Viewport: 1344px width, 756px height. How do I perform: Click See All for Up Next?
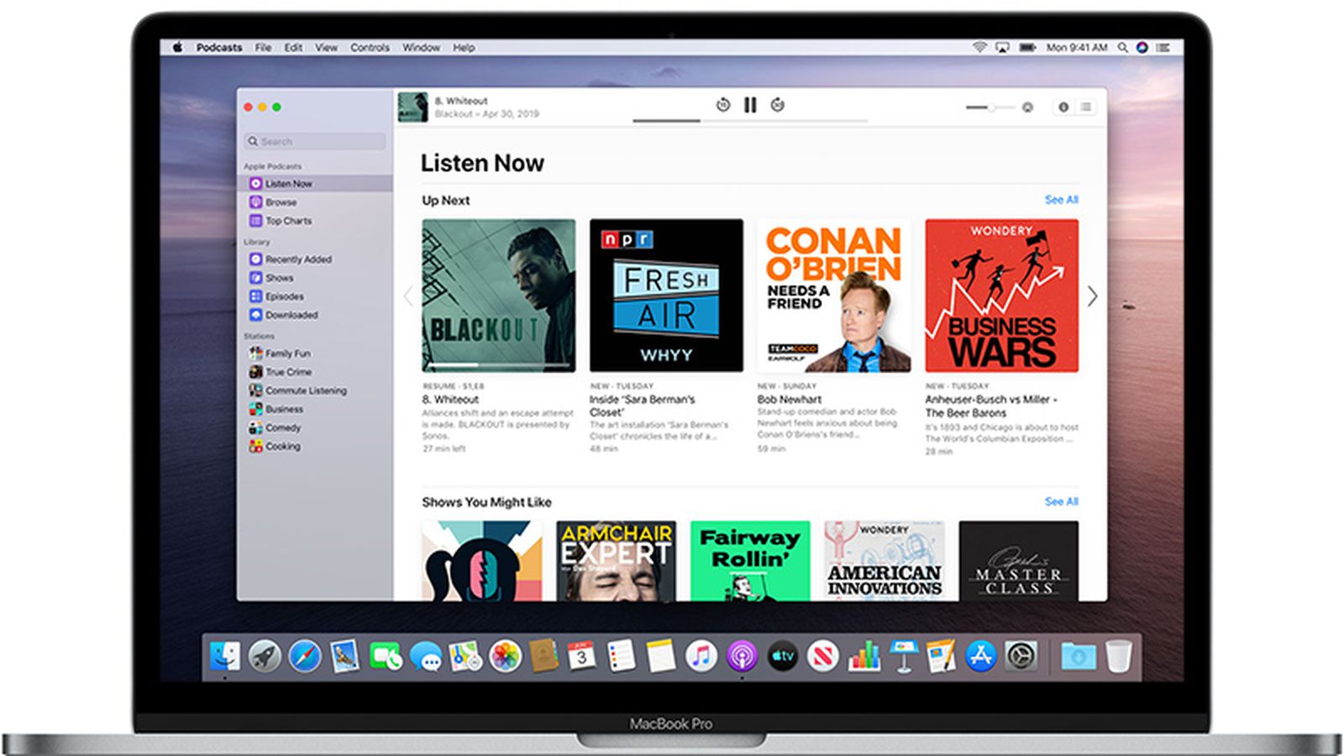click(1061, 200)
